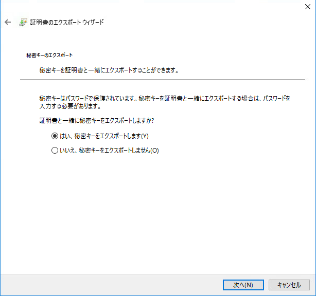The width and height of the screenshot is (316, 296).
Task: Click the title '証明書のエクスポート ウィザード'
Action: [67, 22]
